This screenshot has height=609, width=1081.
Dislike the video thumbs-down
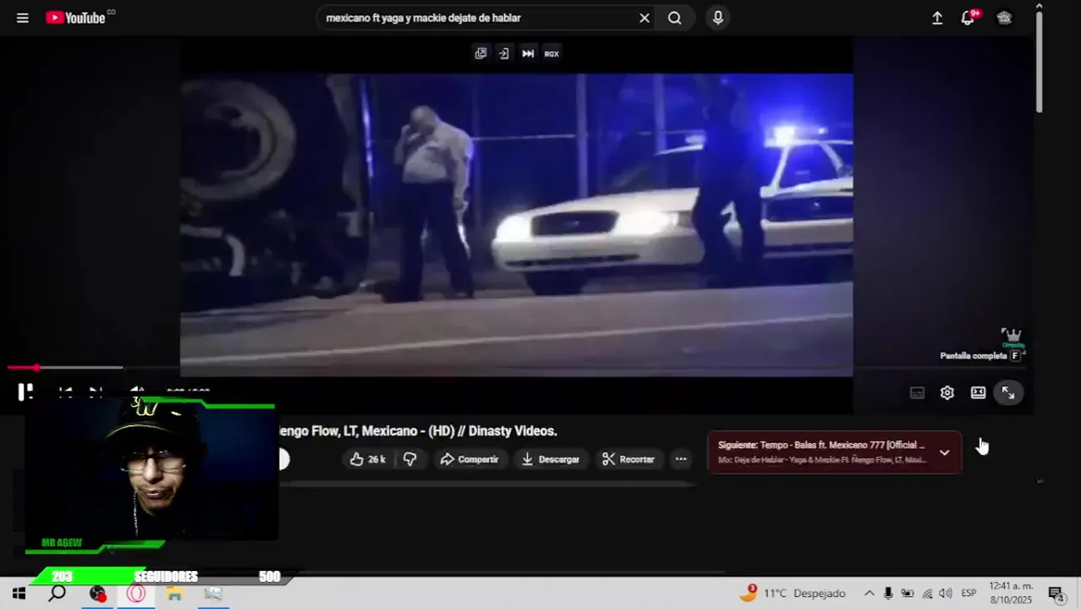tap(410, 459)
